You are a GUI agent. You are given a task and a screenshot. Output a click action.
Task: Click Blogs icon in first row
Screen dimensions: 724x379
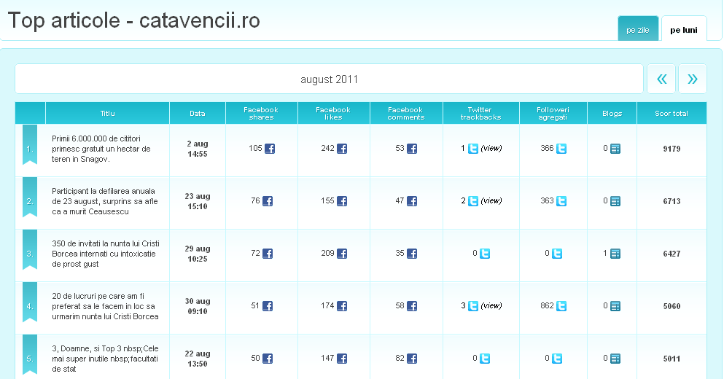pos(615,149)
